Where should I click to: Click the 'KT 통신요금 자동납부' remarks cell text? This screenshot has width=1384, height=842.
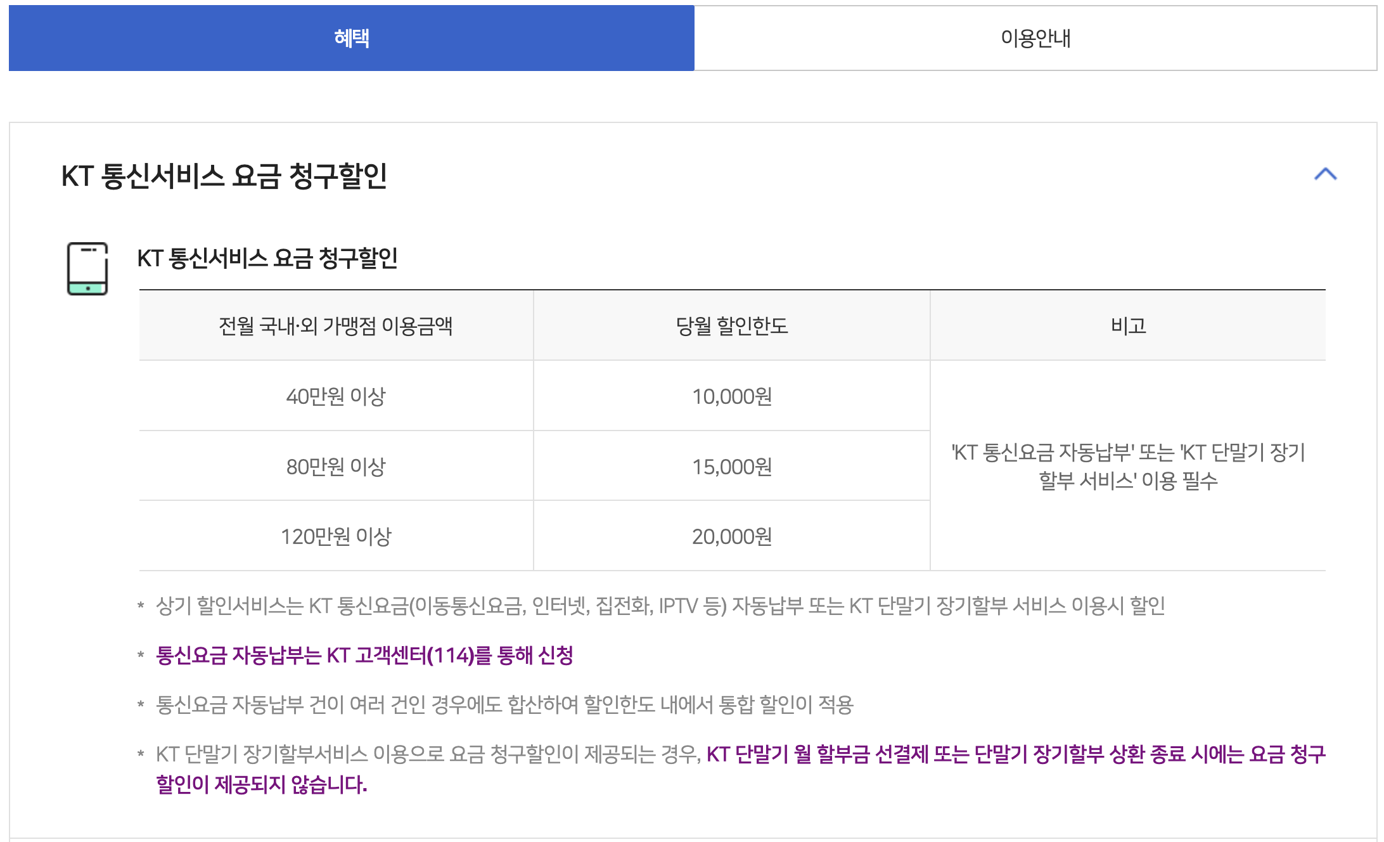tap(1128, 466)
